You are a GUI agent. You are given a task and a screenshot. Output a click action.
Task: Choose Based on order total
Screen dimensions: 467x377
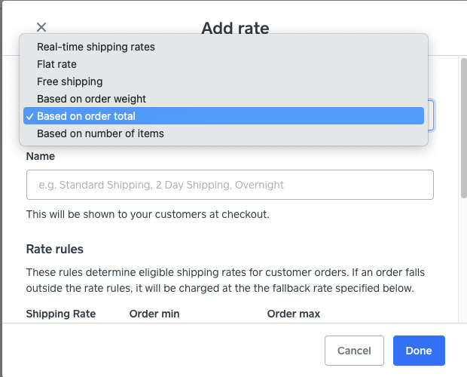(x=86, y=116)
